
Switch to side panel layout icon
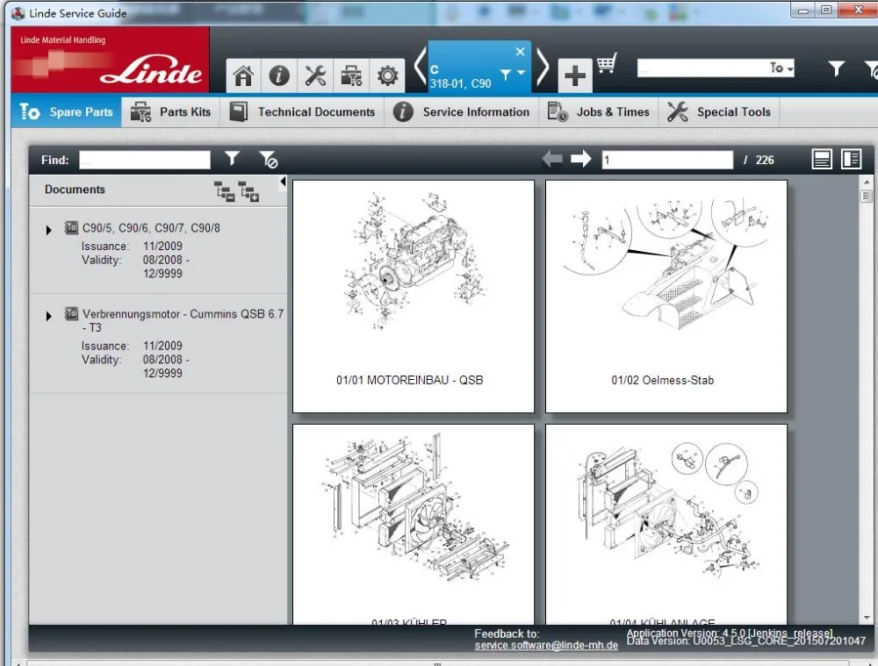tap(851, 160)
